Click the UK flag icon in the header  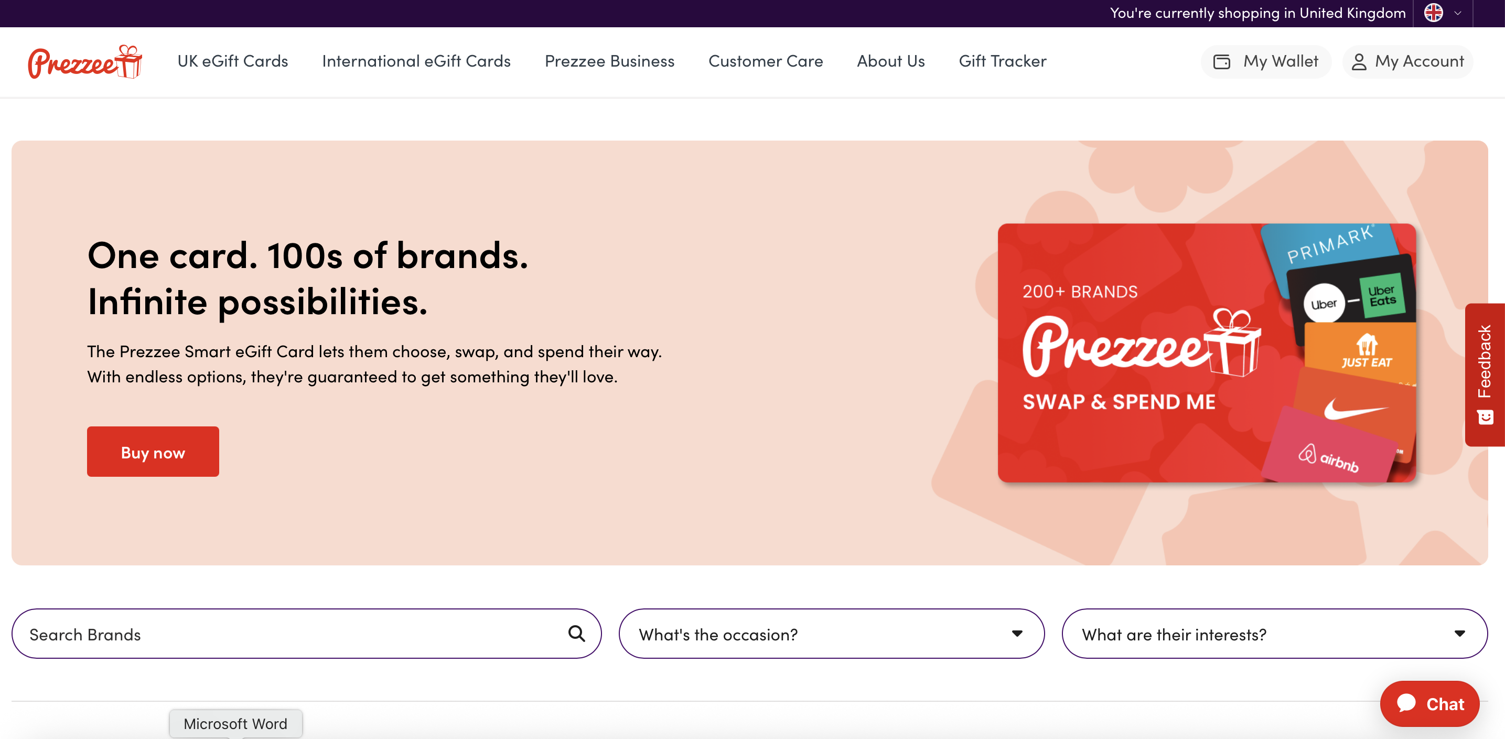[1433, 13]
